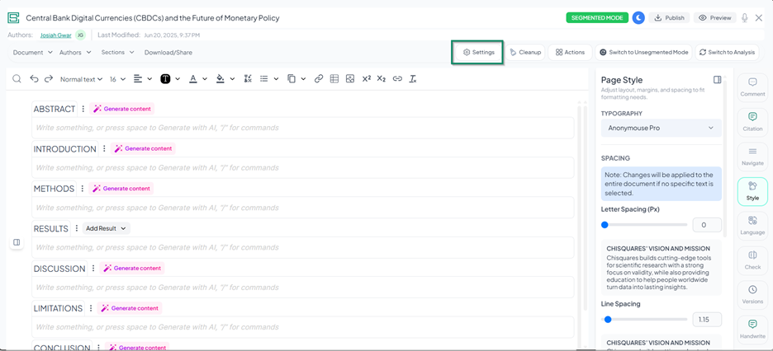Open the search magnifier in toolbar
Image resolution: width=773 pixels, height=351 pixels.
coord(17,79)
